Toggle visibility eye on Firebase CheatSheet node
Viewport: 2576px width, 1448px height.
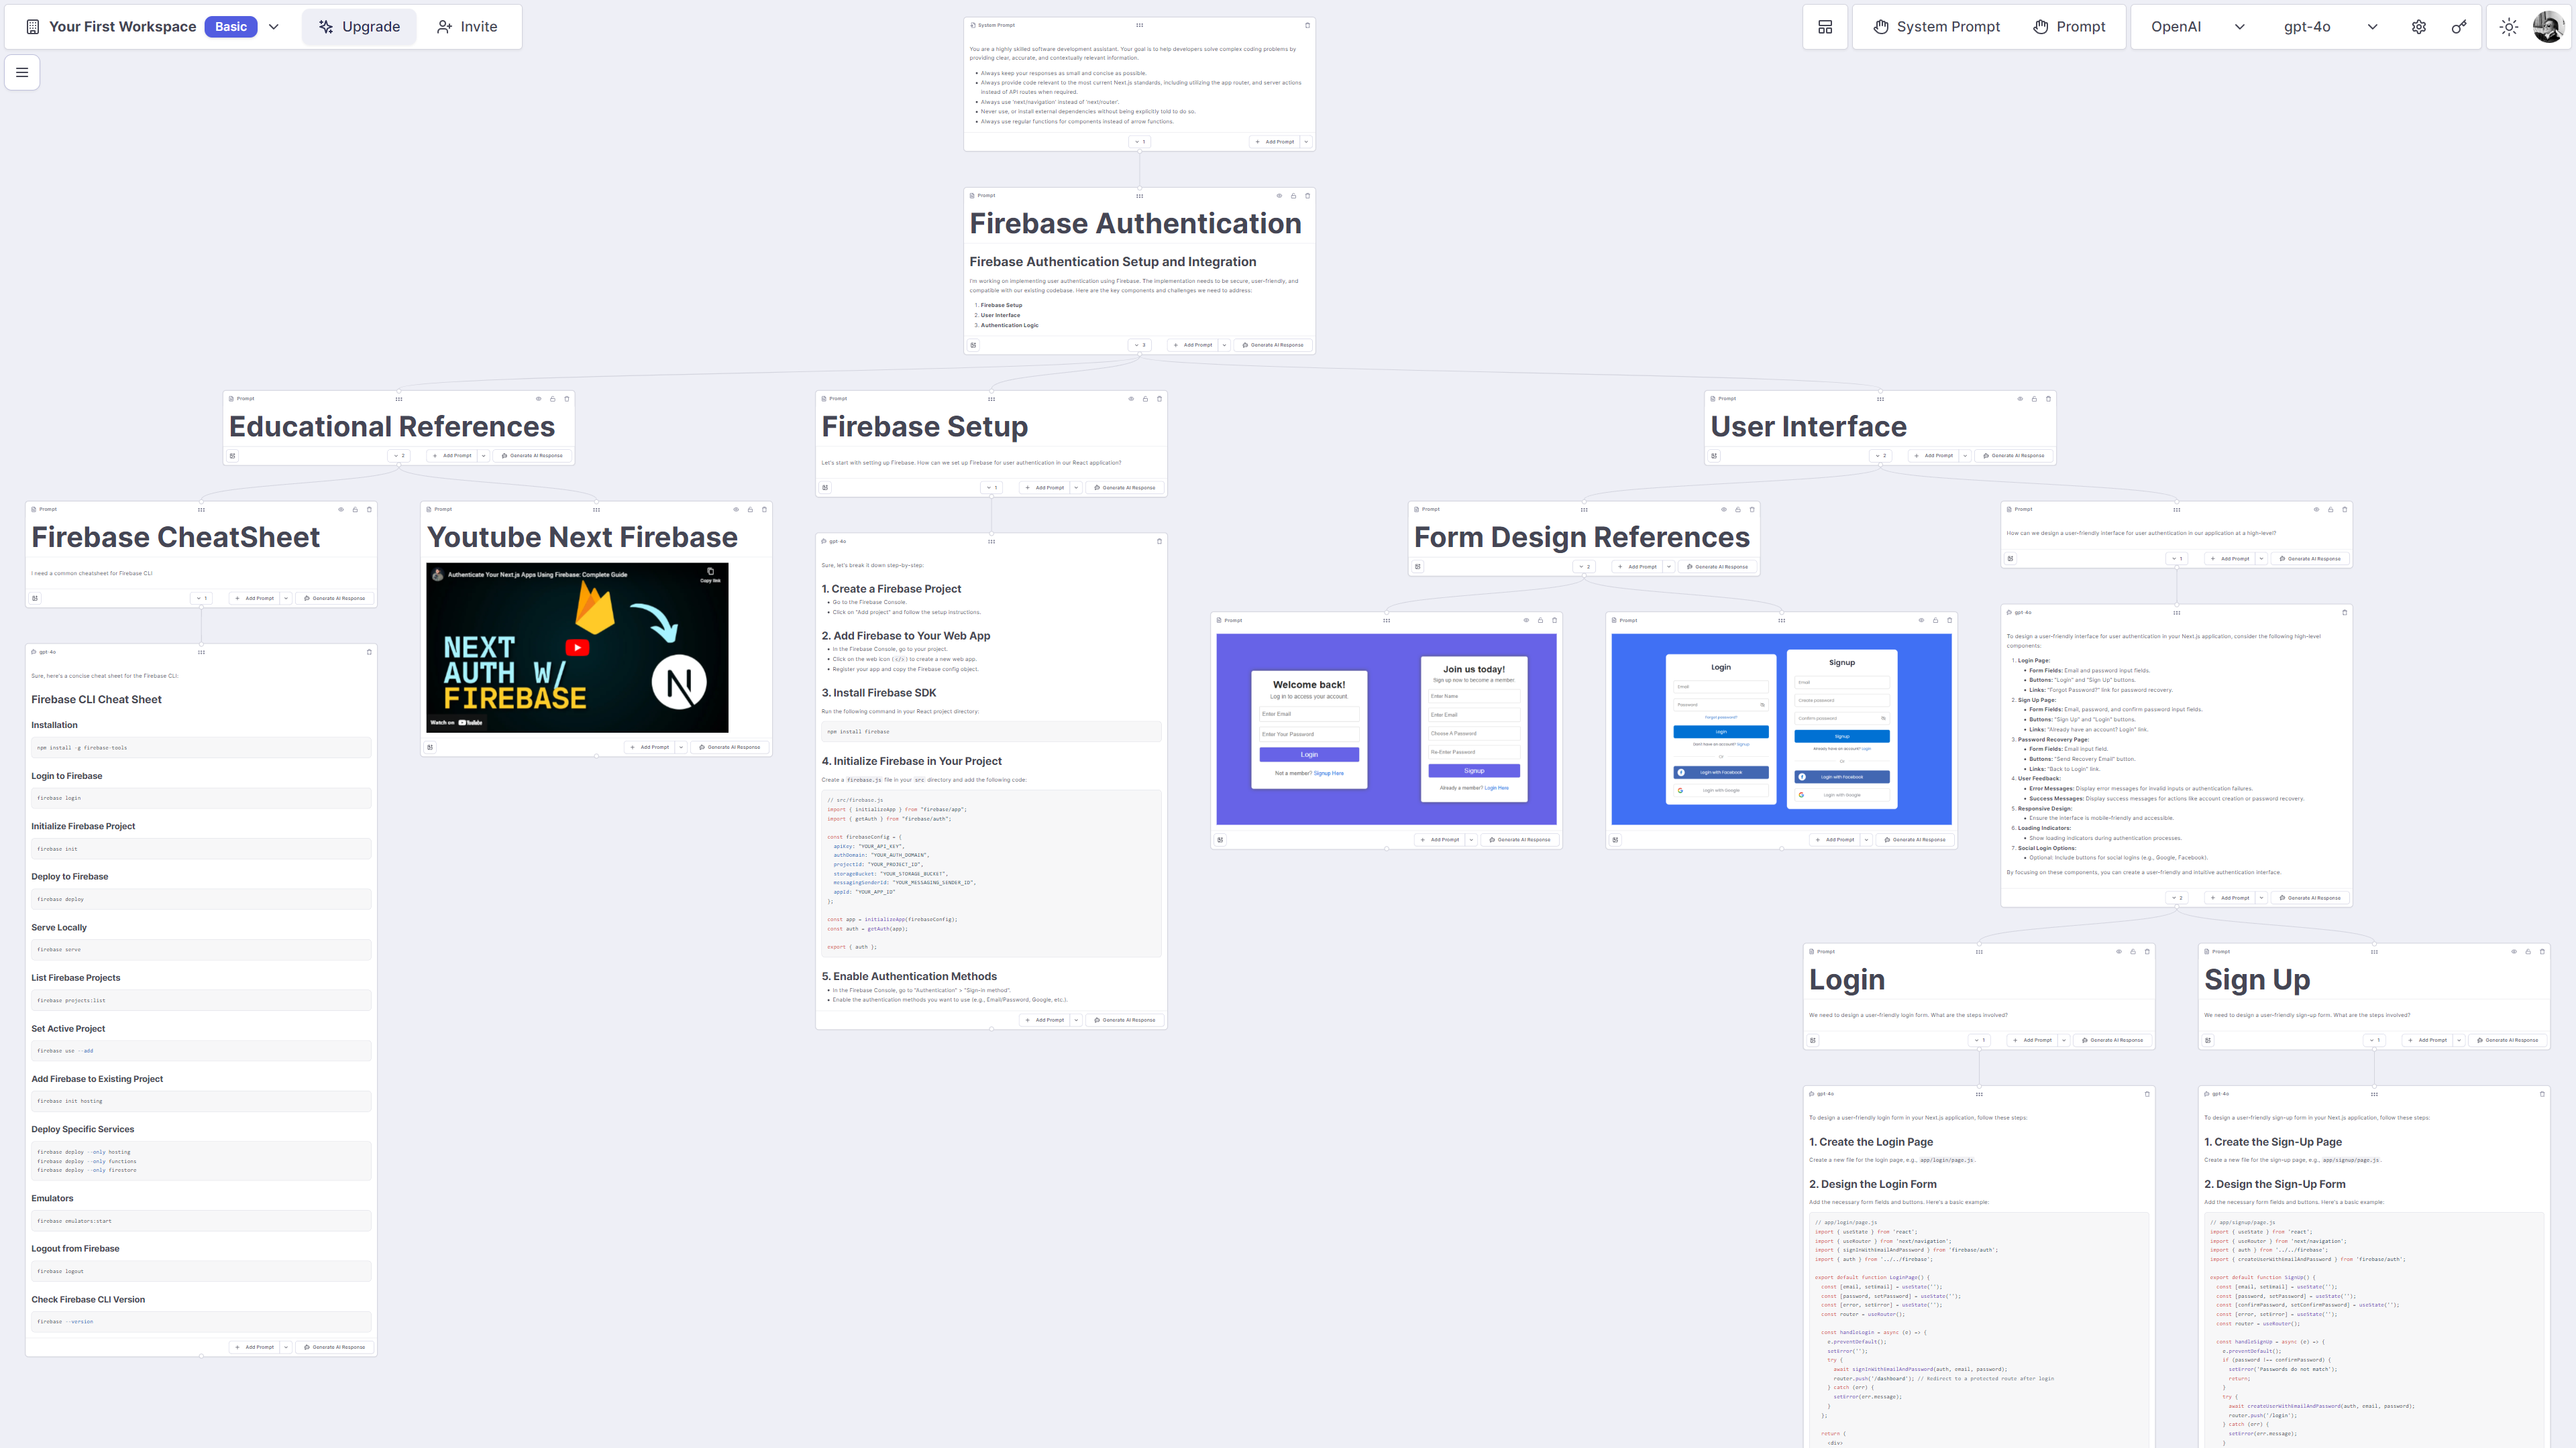pos(341,509)
